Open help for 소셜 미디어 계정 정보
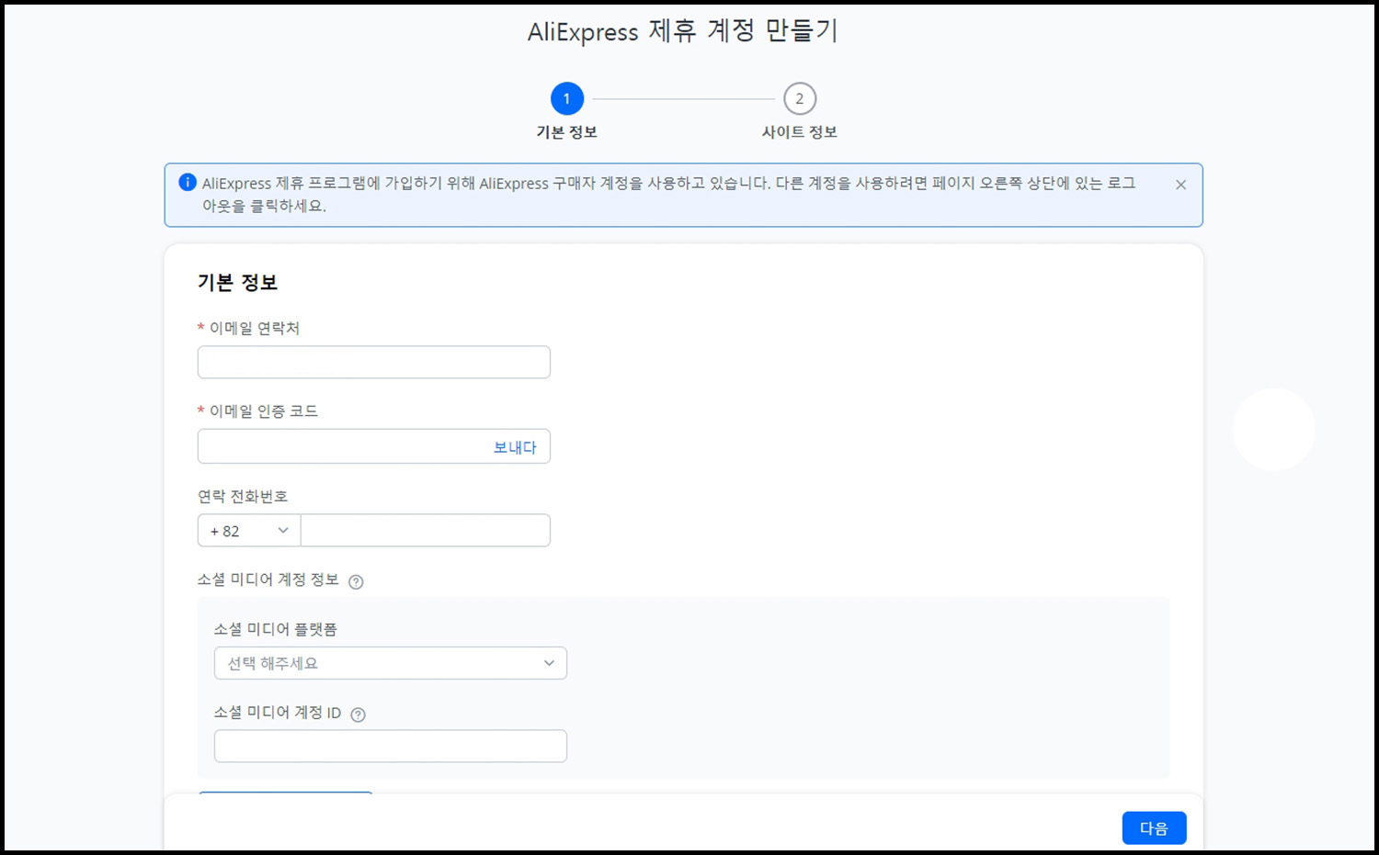This screenshot has height=855, width=1379. tap(356, 581)
